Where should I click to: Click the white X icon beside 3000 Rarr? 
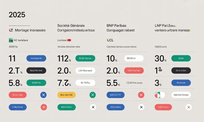point(93,107)
